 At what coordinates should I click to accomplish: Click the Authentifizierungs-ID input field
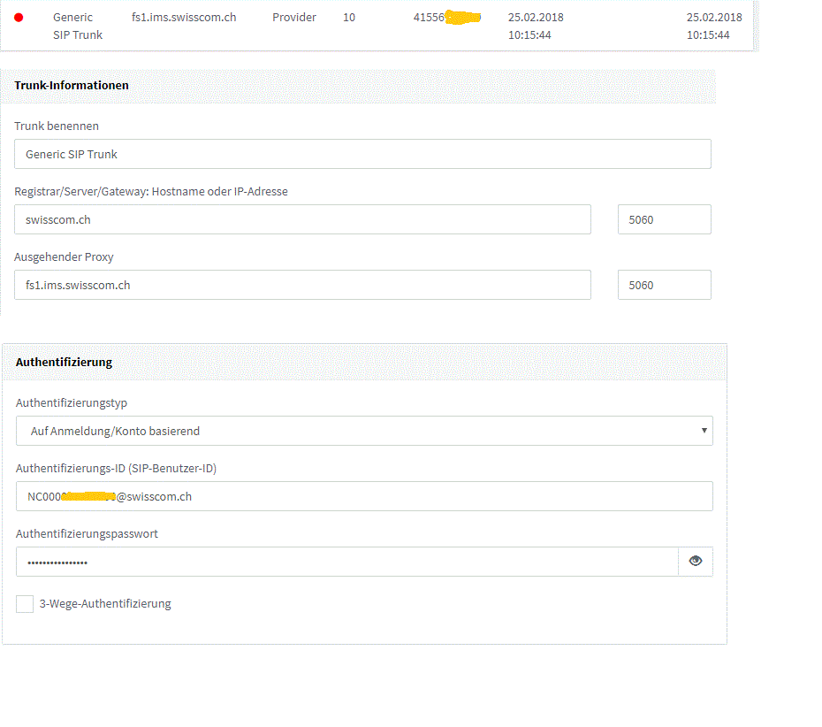point(364,496)
